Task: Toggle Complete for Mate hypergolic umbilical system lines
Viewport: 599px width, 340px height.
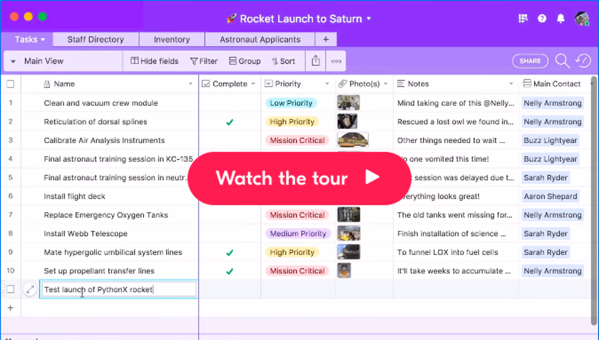Action: (x=229, y=252)
